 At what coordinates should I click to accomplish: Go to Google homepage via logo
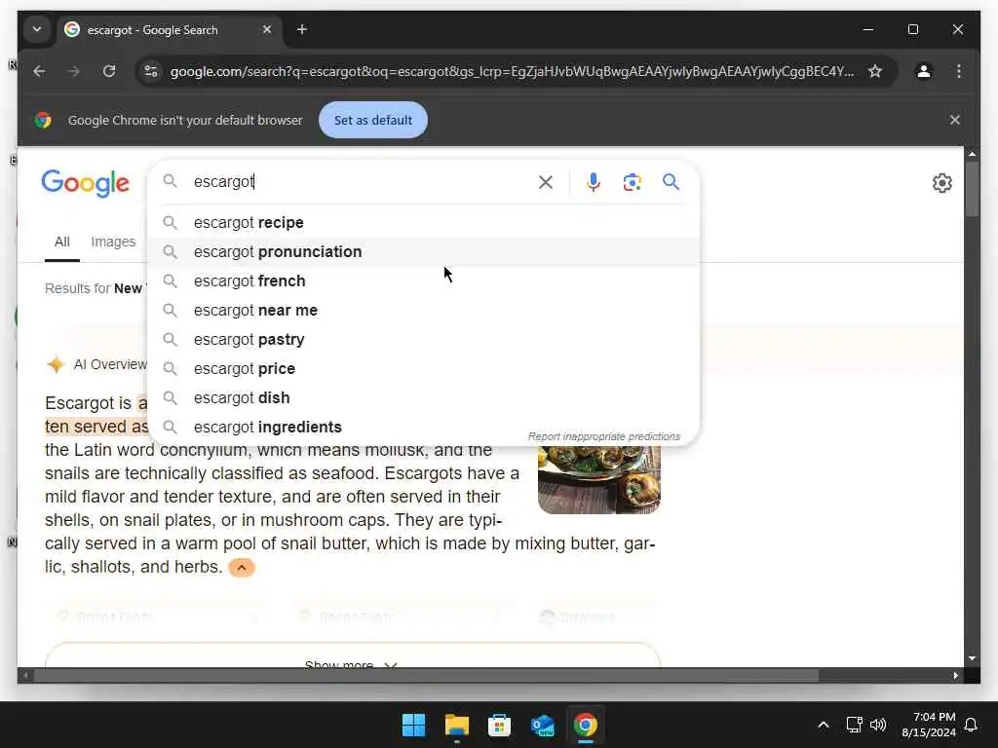coord(86,184)
